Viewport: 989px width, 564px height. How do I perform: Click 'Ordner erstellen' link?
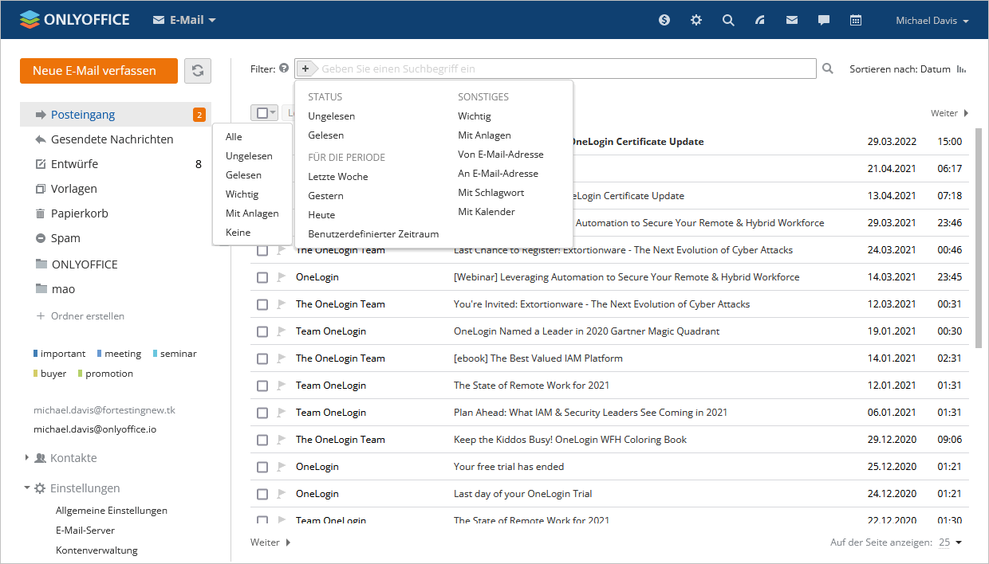[81, 316]
